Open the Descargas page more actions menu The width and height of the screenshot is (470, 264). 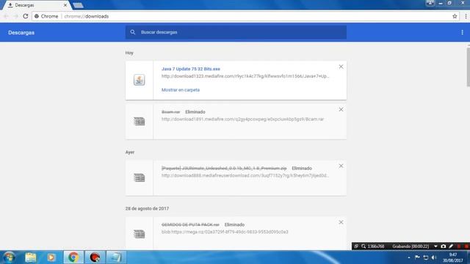tap(462, 32)
